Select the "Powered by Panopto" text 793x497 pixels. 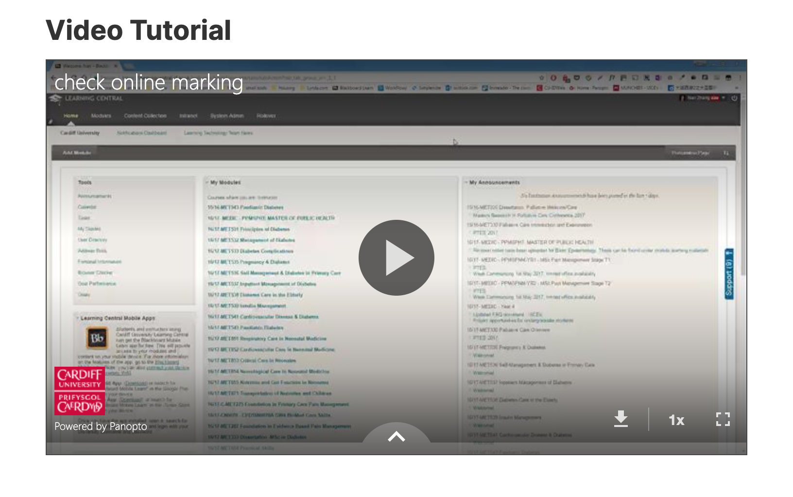click(101, 426)
